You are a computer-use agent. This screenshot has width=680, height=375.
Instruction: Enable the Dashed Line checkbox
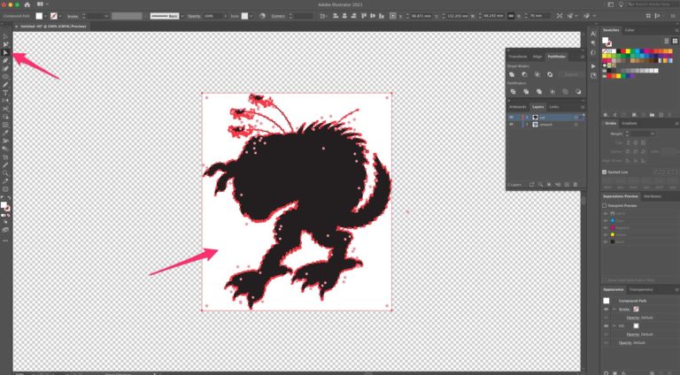604,172
